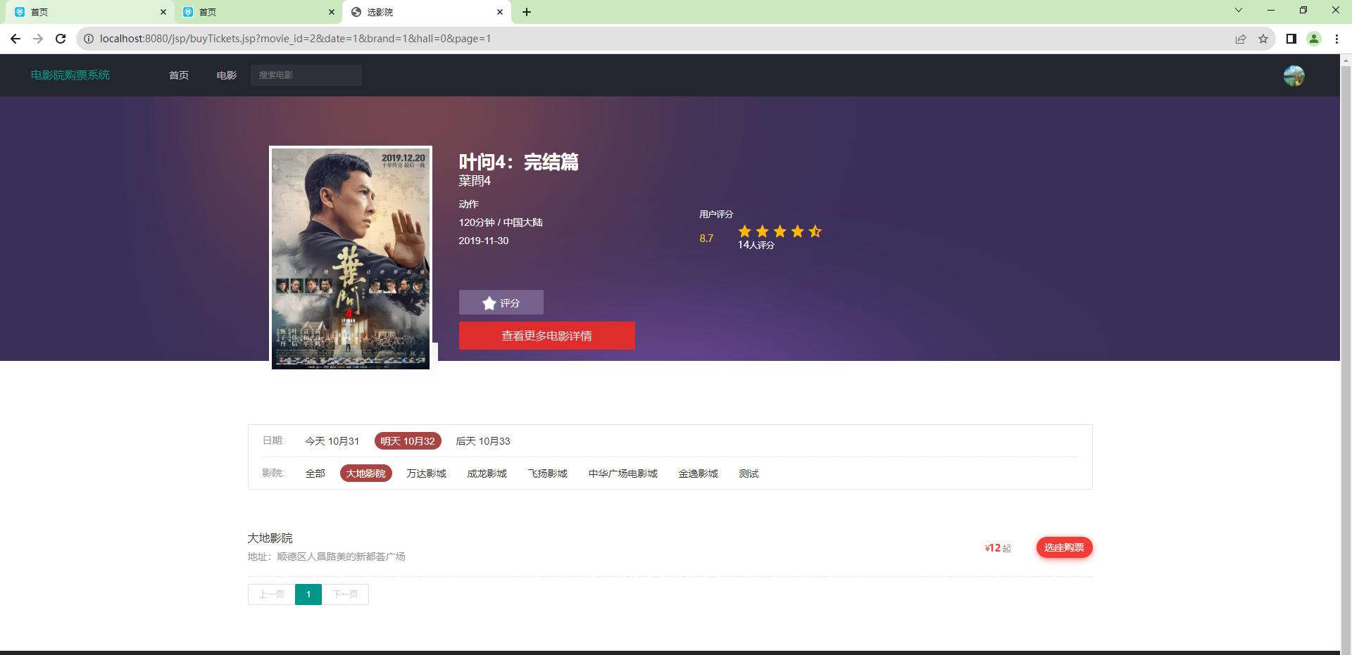The image size is (1352, 655).
Task: Bookmark the page with the star icon
Action: [1263, 39]
